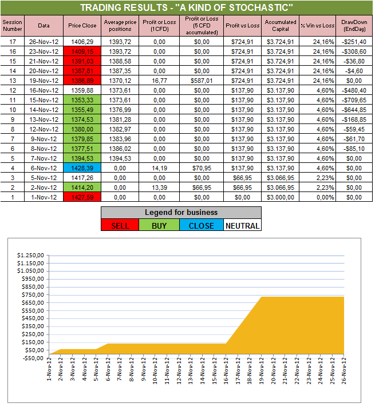The image size is (383, 411).
Task: Select price close cell '1406,29'
Action: click(82, 42)
